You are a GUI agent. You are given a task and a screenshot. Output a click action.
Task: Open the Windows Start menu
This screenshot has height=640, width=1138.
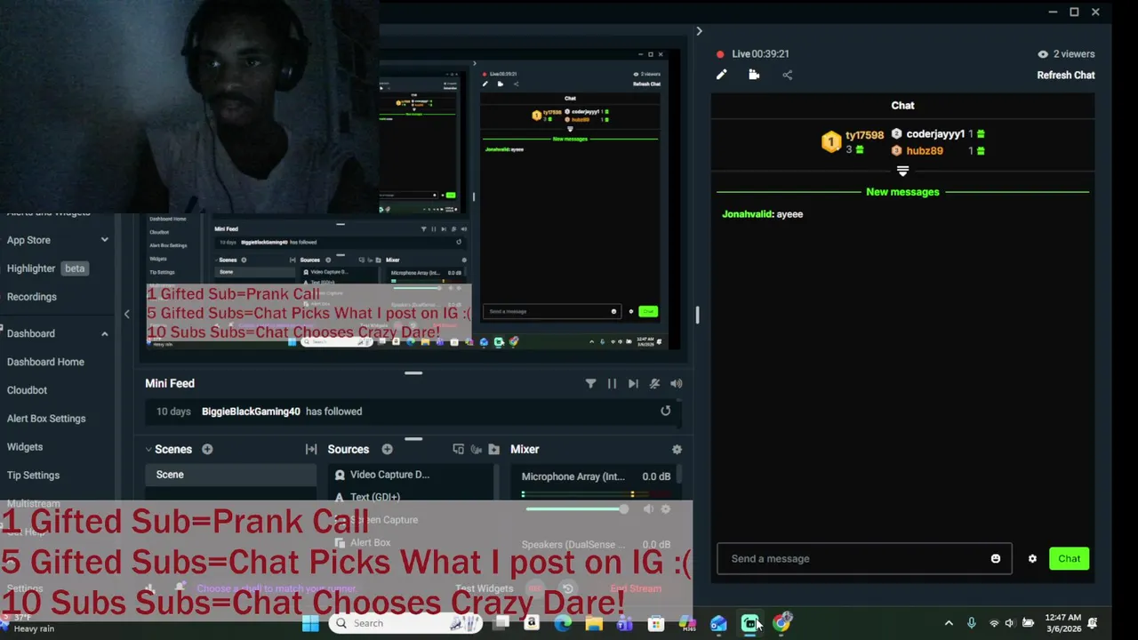coord(310,623)
